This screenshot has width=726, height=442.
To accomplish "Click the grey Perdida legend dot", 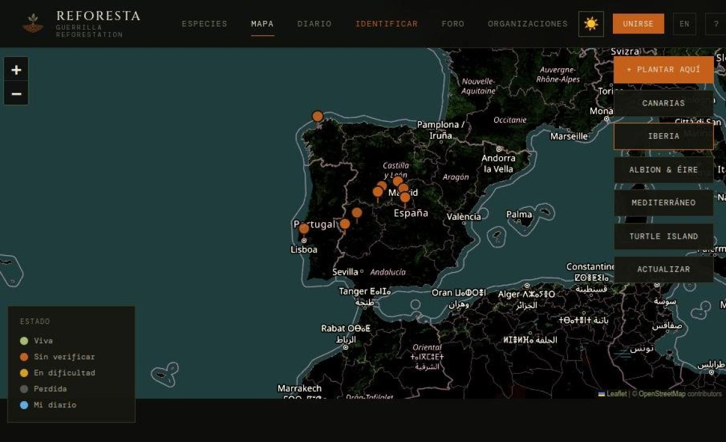I will pos(24,389).
